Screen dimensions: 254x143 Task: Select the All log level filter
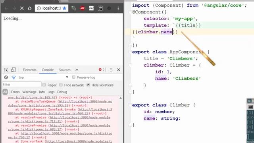point(5,92)
